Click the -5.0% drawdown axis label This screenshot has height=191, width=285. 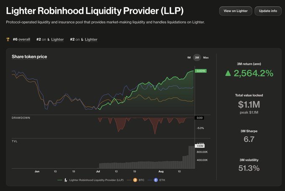point(200,128)
